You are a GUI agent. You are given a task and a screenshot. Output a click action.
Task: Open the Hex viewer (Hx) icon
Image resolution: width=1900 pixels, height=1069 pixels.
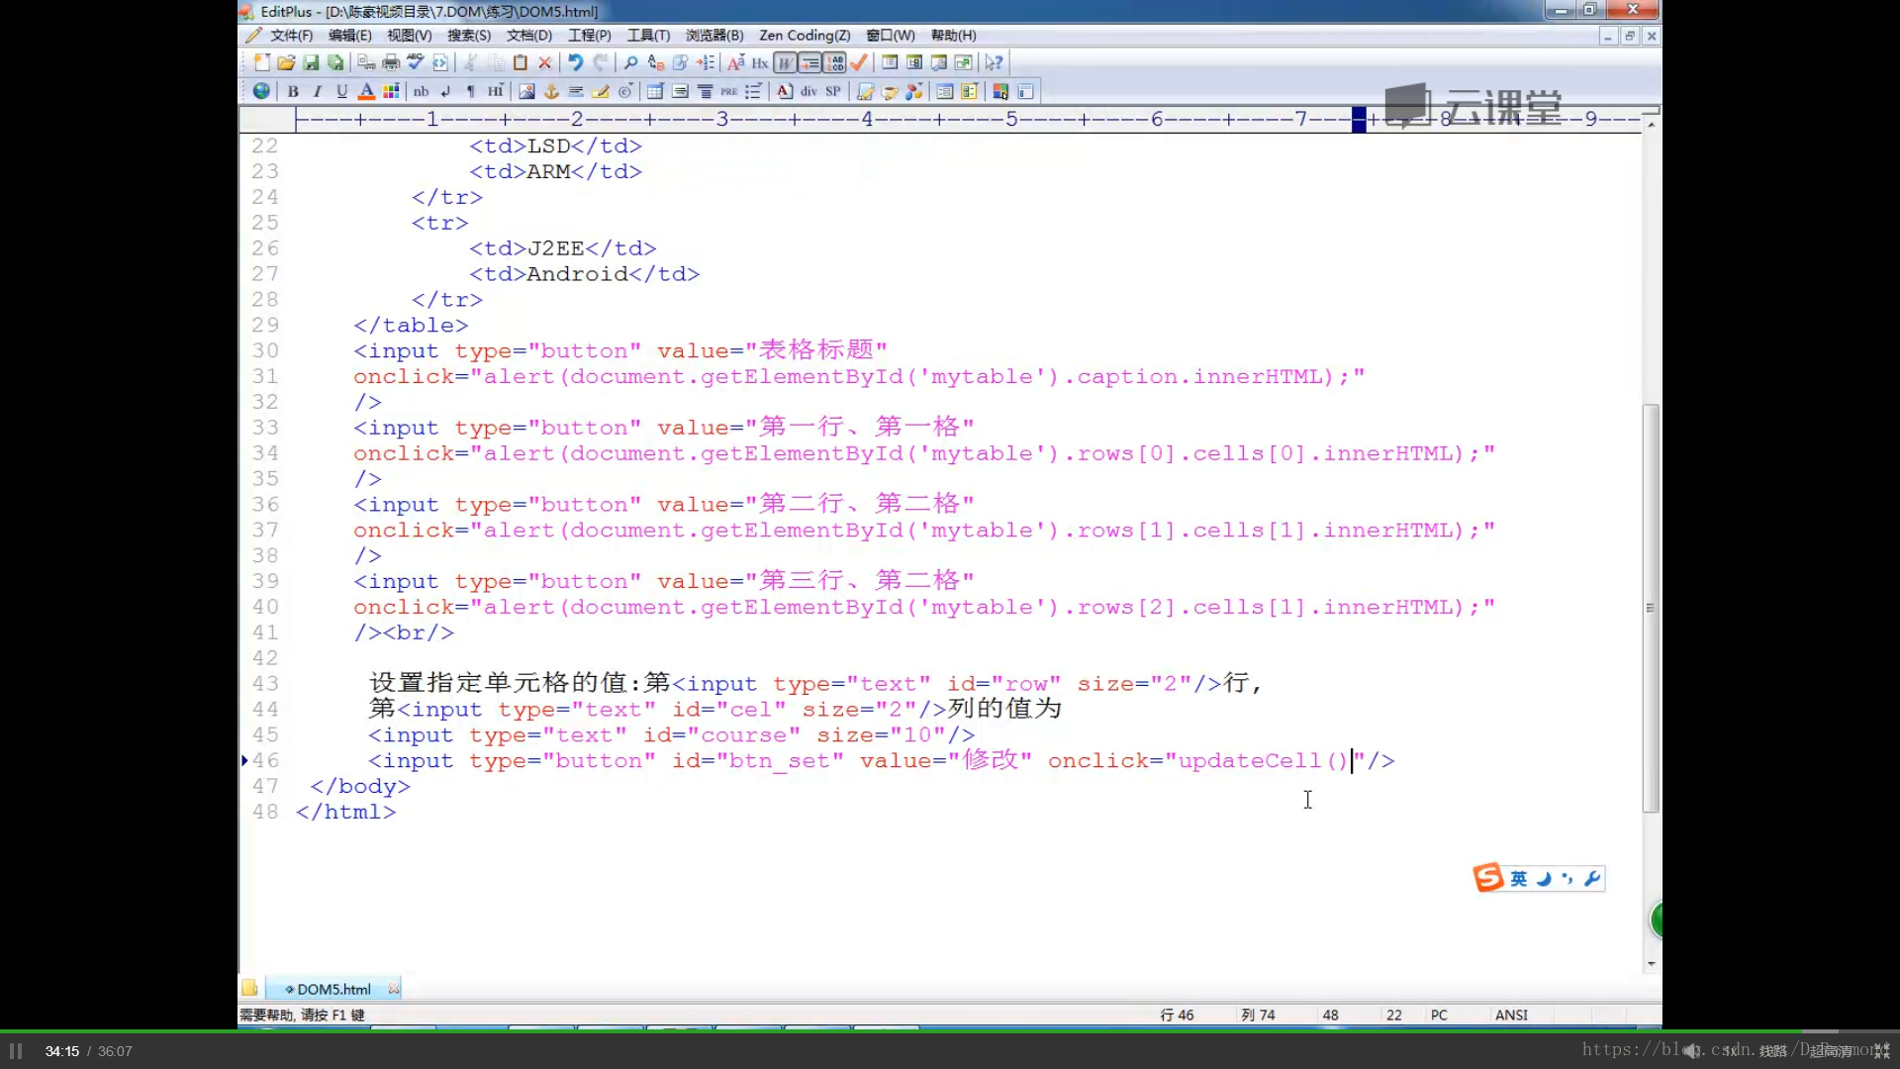(x=760, y=62)
